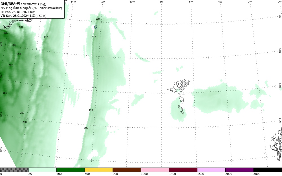Click the CAPE value 207 on map
The image size is (282, 176).
coord(22,113)
